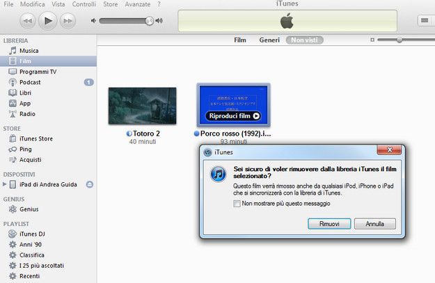Open the Libri book icon
The width and height of the screenshot is (435, 283).
point(13,93)
